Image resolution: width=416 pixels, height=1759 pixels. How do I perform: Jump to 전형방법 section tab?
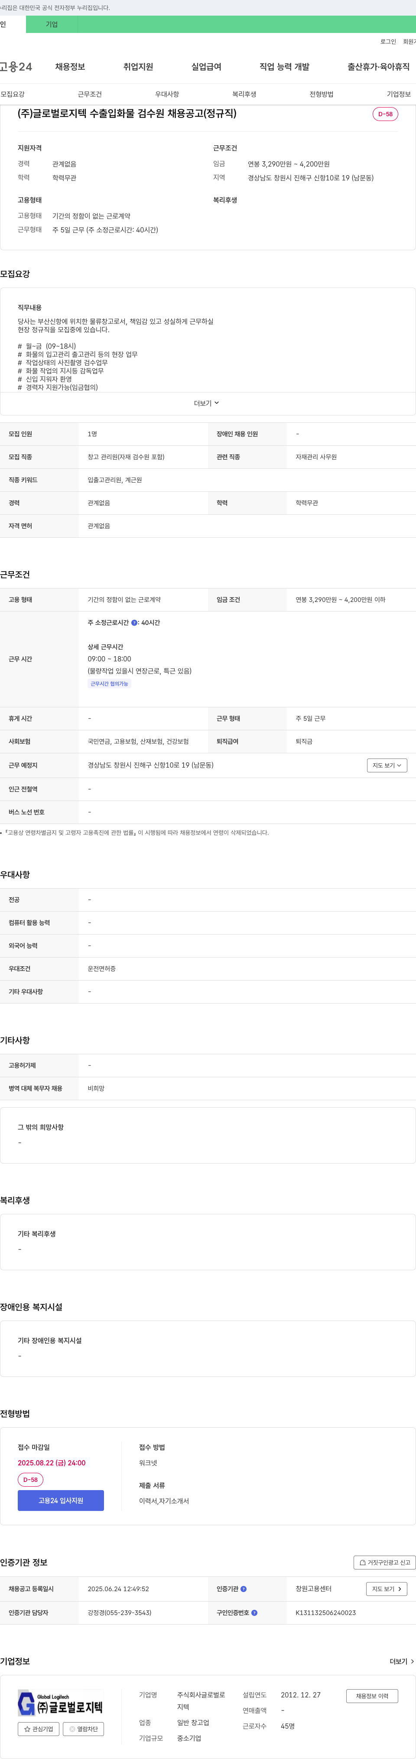click(x=321, y=94)
